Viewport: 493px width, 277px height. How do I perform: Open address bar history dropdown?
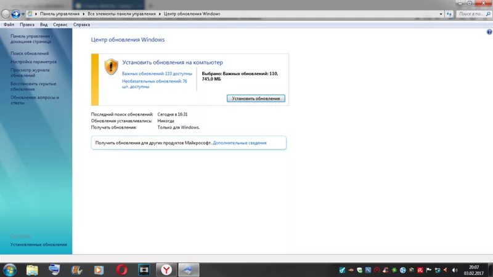(441, 14)
